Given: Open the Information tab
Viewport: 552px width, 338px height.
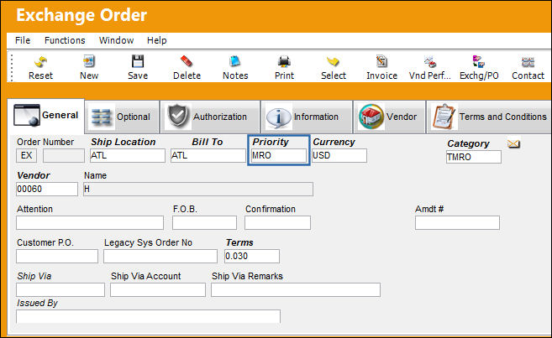Looking at the screenshot, I should tap(307, 117).
